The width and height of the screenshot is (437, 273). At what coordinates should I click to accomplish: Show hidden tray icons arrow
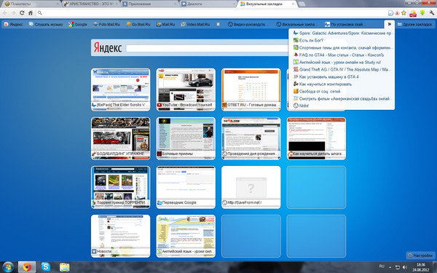click(390, 267)
